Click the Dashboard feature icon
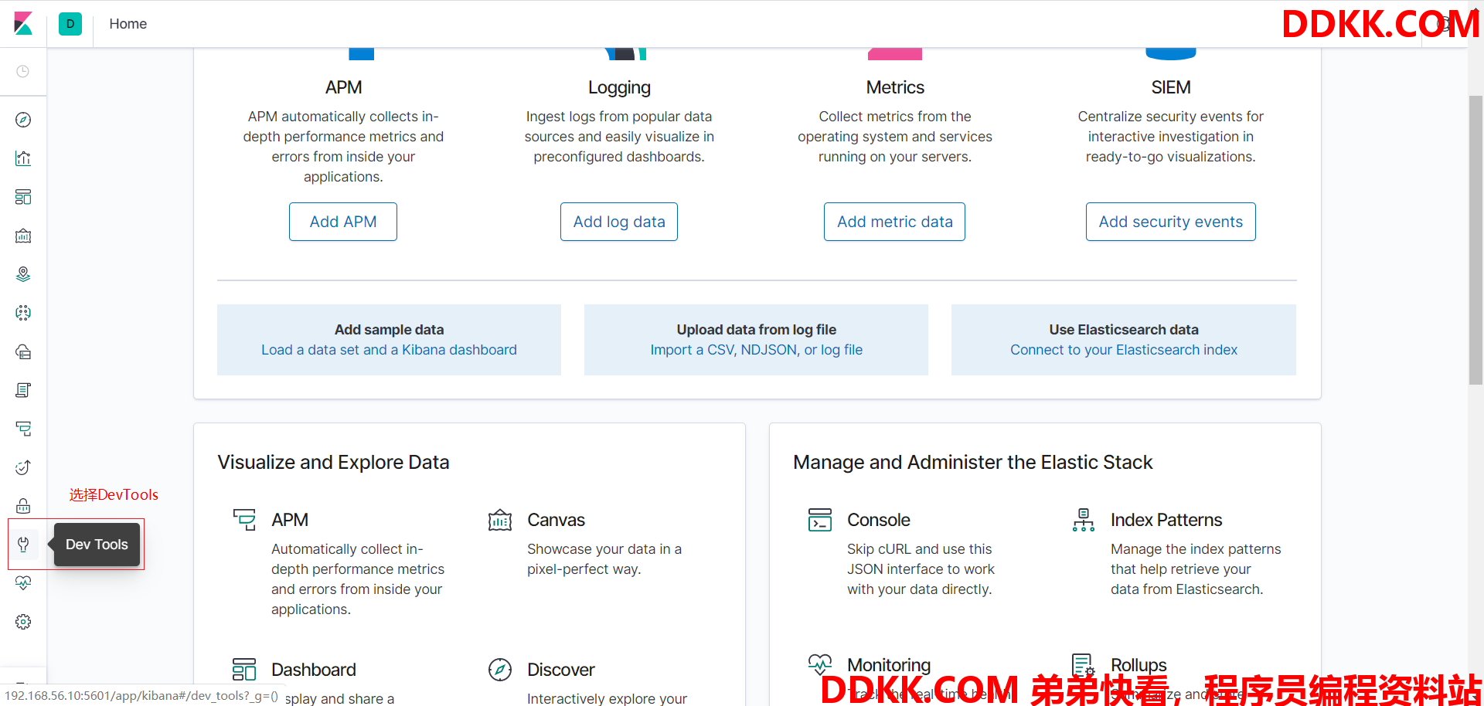Image resolution: width=1484 pixels, height=706 pixels. (244, 670)
